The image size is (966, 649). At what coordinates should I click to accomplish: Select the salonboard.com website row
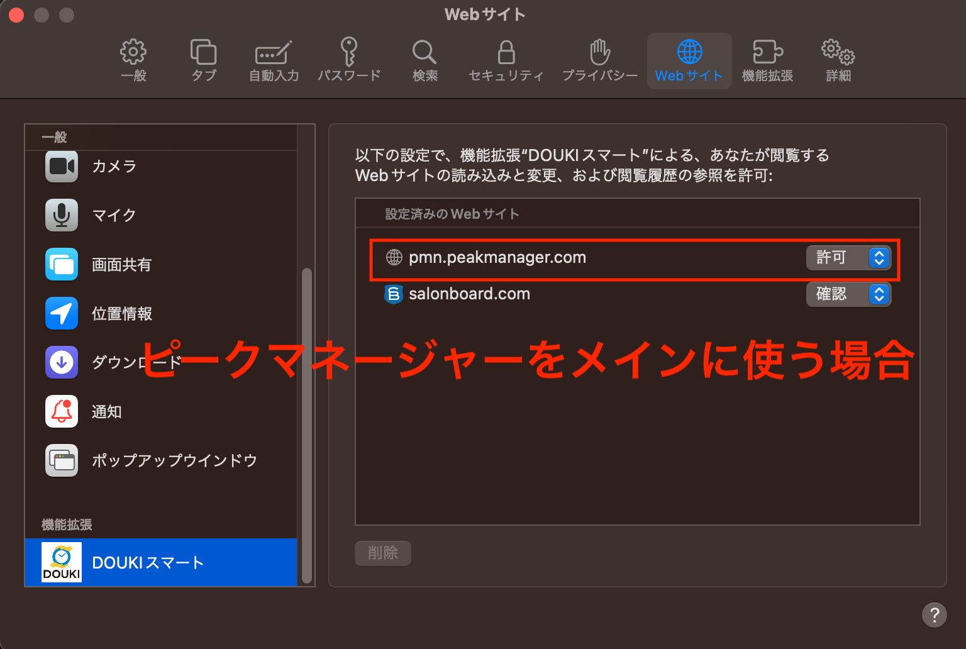637,294
